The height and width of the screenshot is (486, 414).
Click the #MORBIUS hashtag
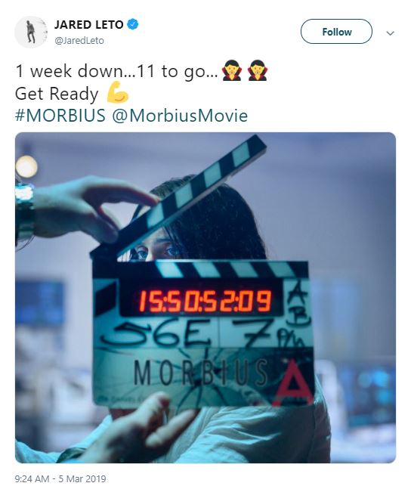(60, 116)
